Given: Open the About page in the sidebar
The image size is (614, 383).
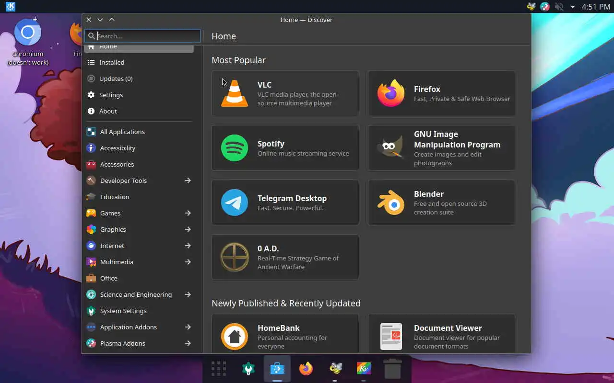Looking at the screenshot, I should point(139,111).
